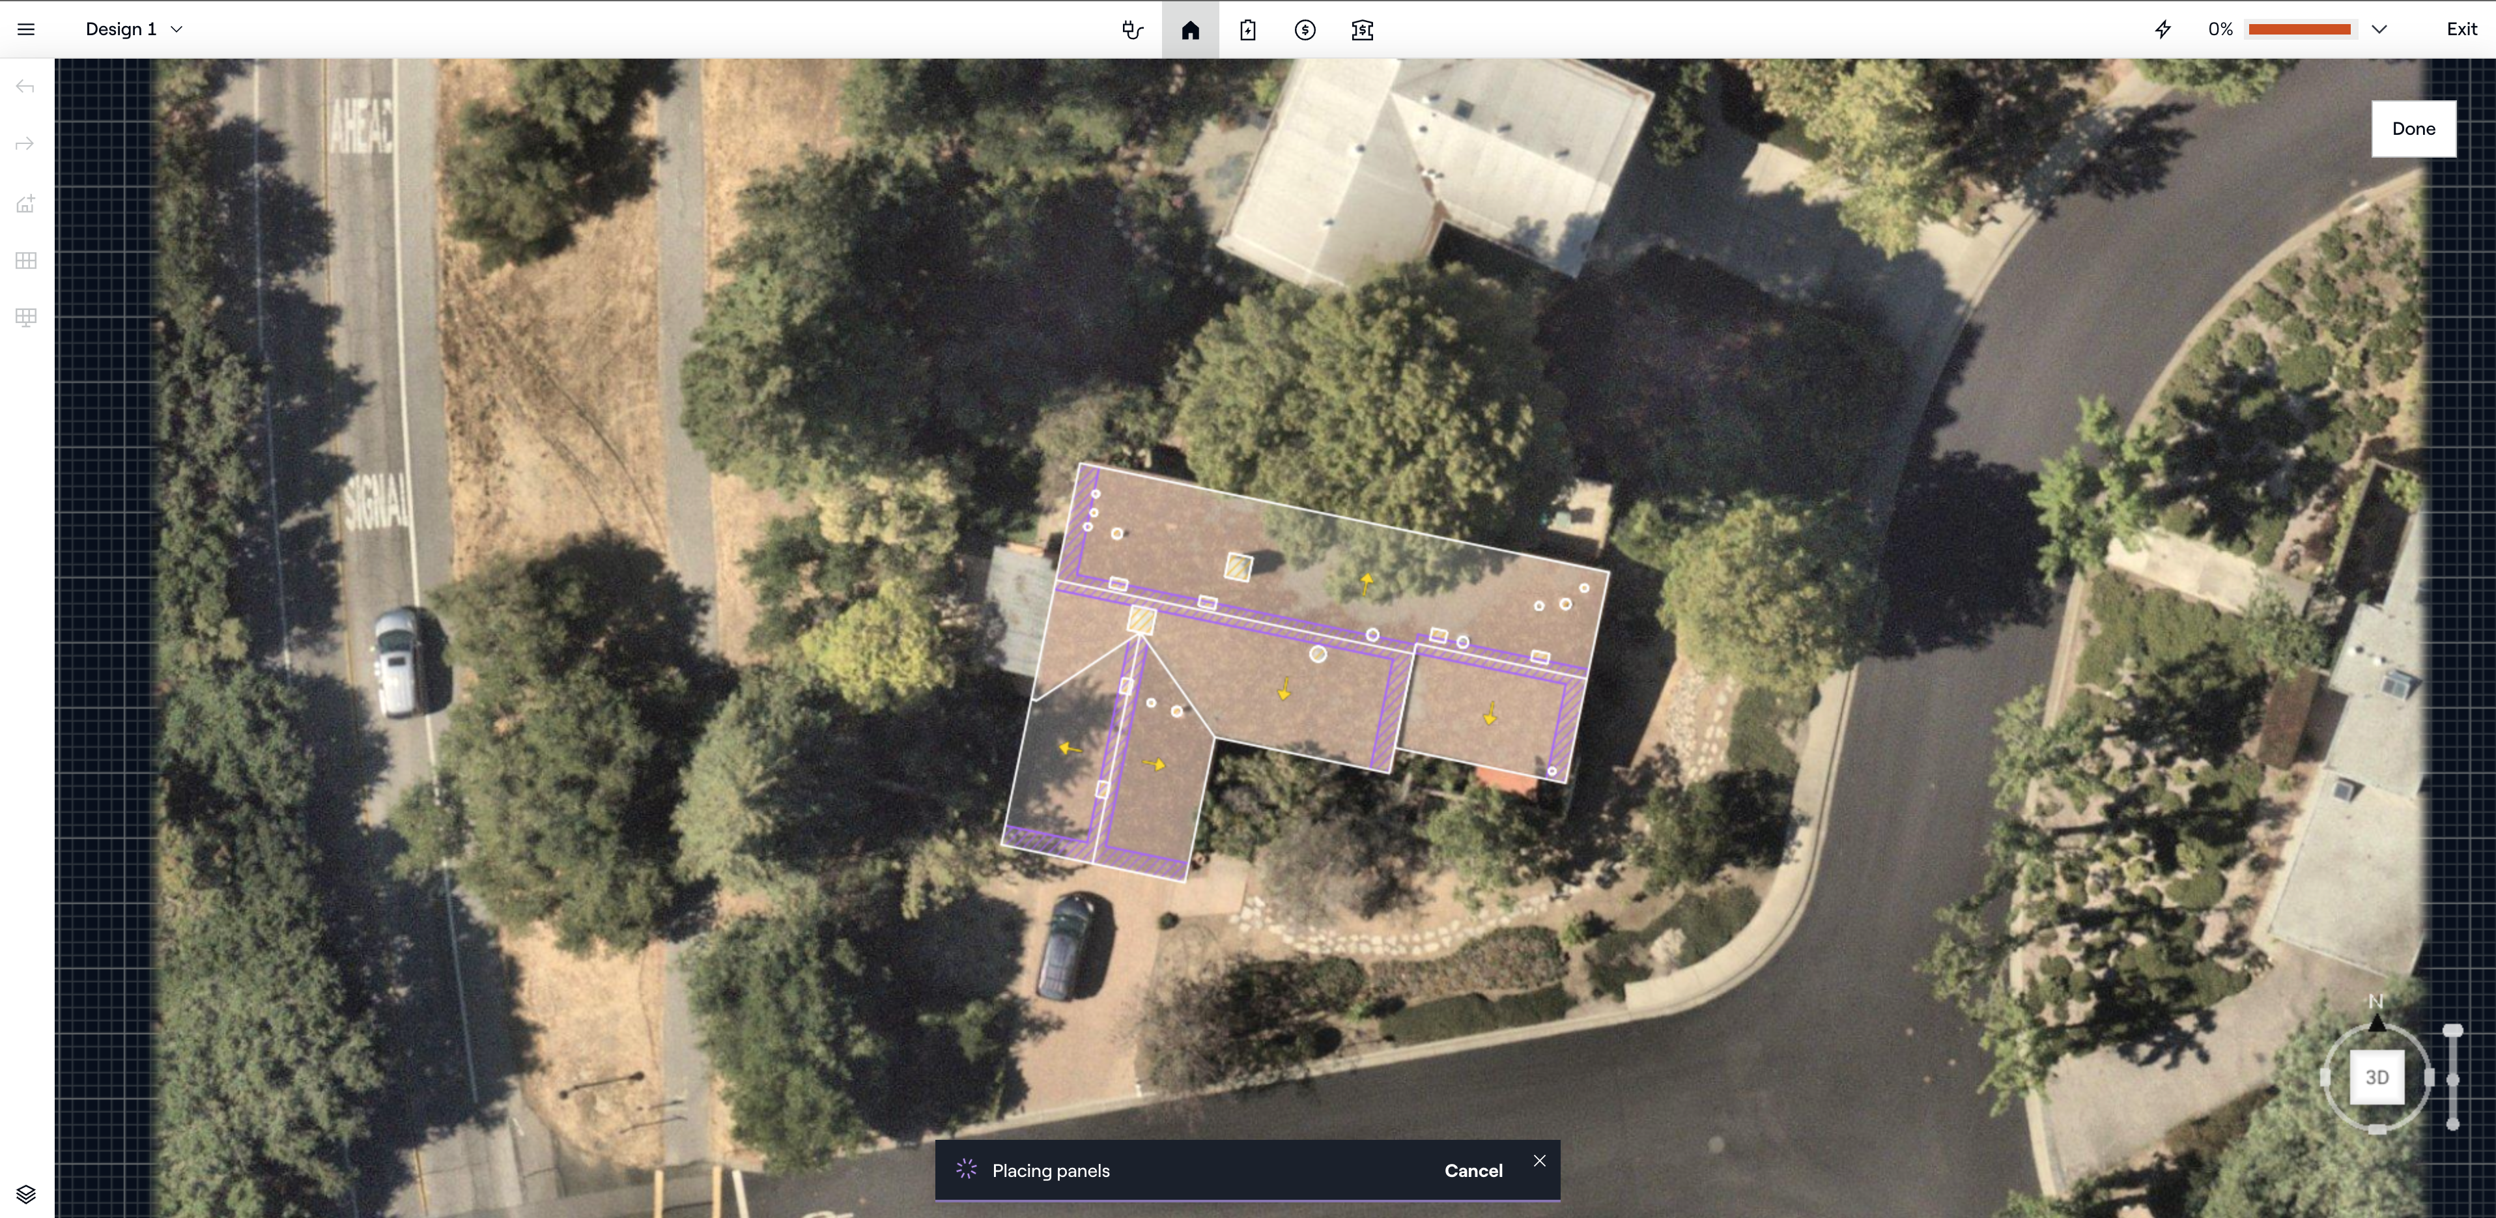Click the Done button
Image resolution: width=2496 pixels, height=1218 pixels.
(x=2413, y=129)
